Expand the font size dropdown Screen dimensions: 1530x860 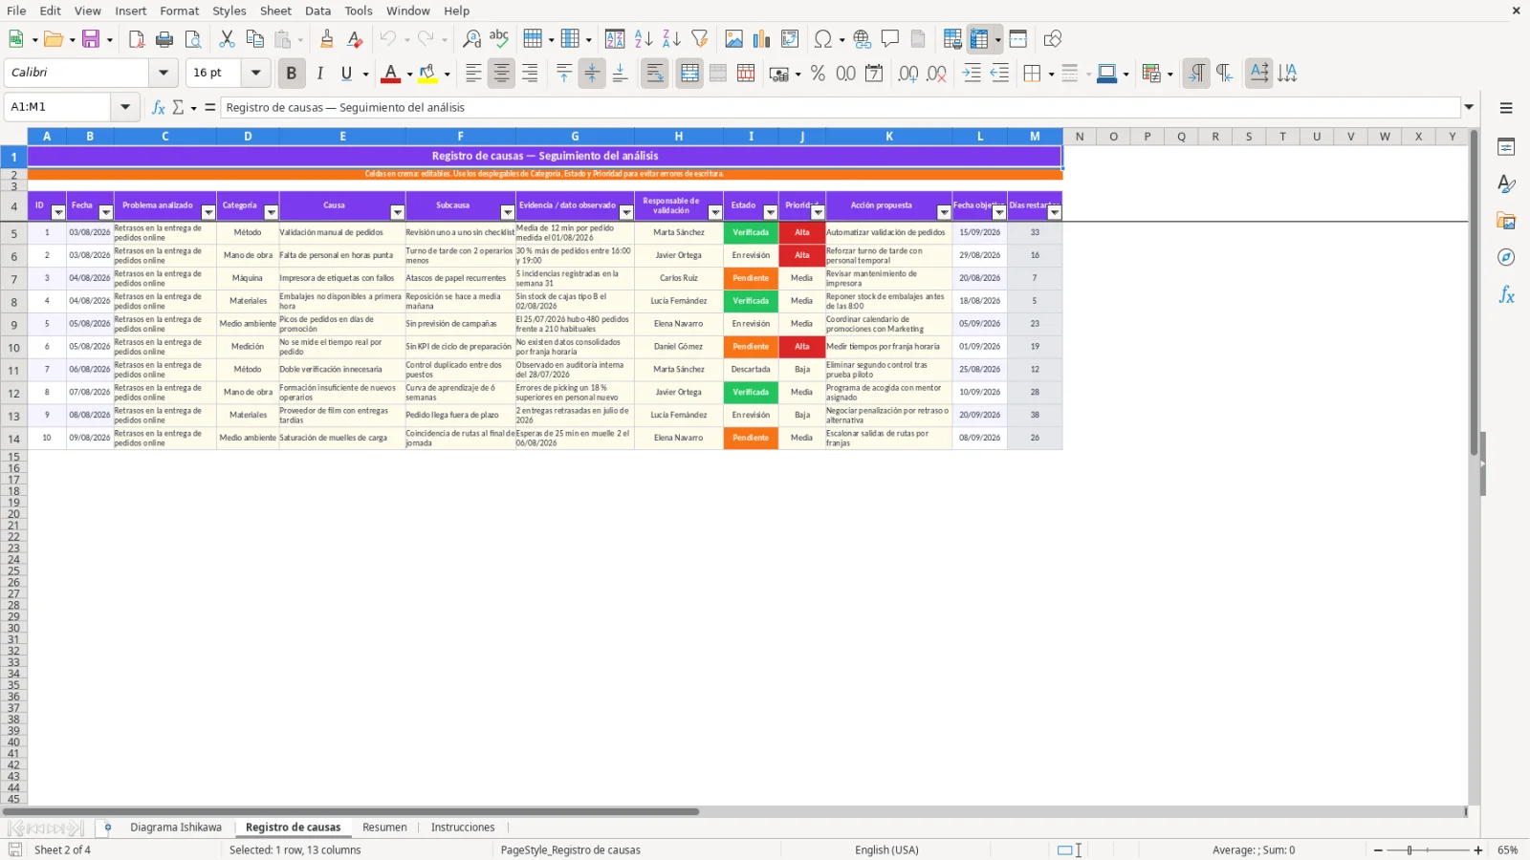coord(255,73)
